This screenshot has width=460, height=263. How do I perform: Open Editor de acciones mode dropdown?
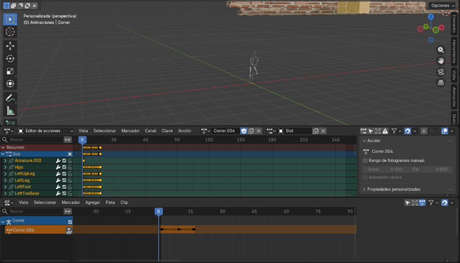tap(46, 131)
